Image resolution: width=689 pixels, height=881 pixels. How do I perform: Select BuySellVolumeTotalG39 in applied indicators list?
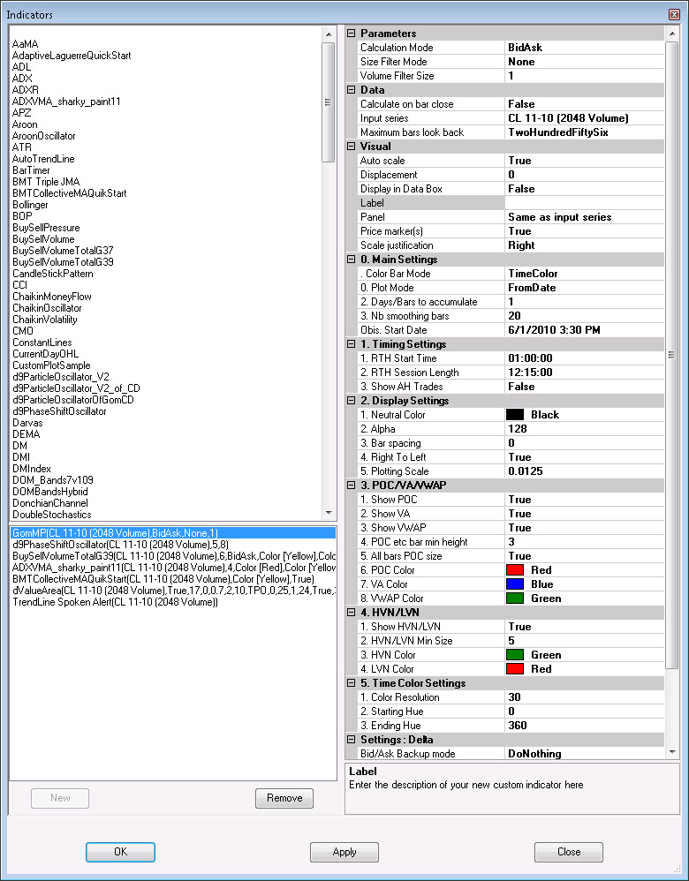coord(173,555)
